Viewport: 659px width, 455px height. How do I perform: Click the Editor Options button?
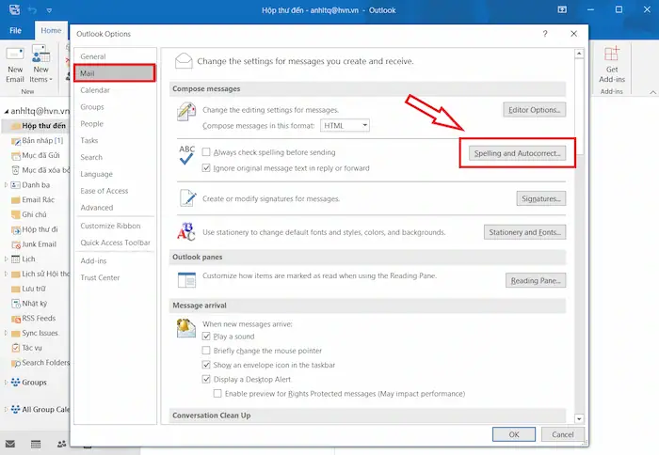534,110
